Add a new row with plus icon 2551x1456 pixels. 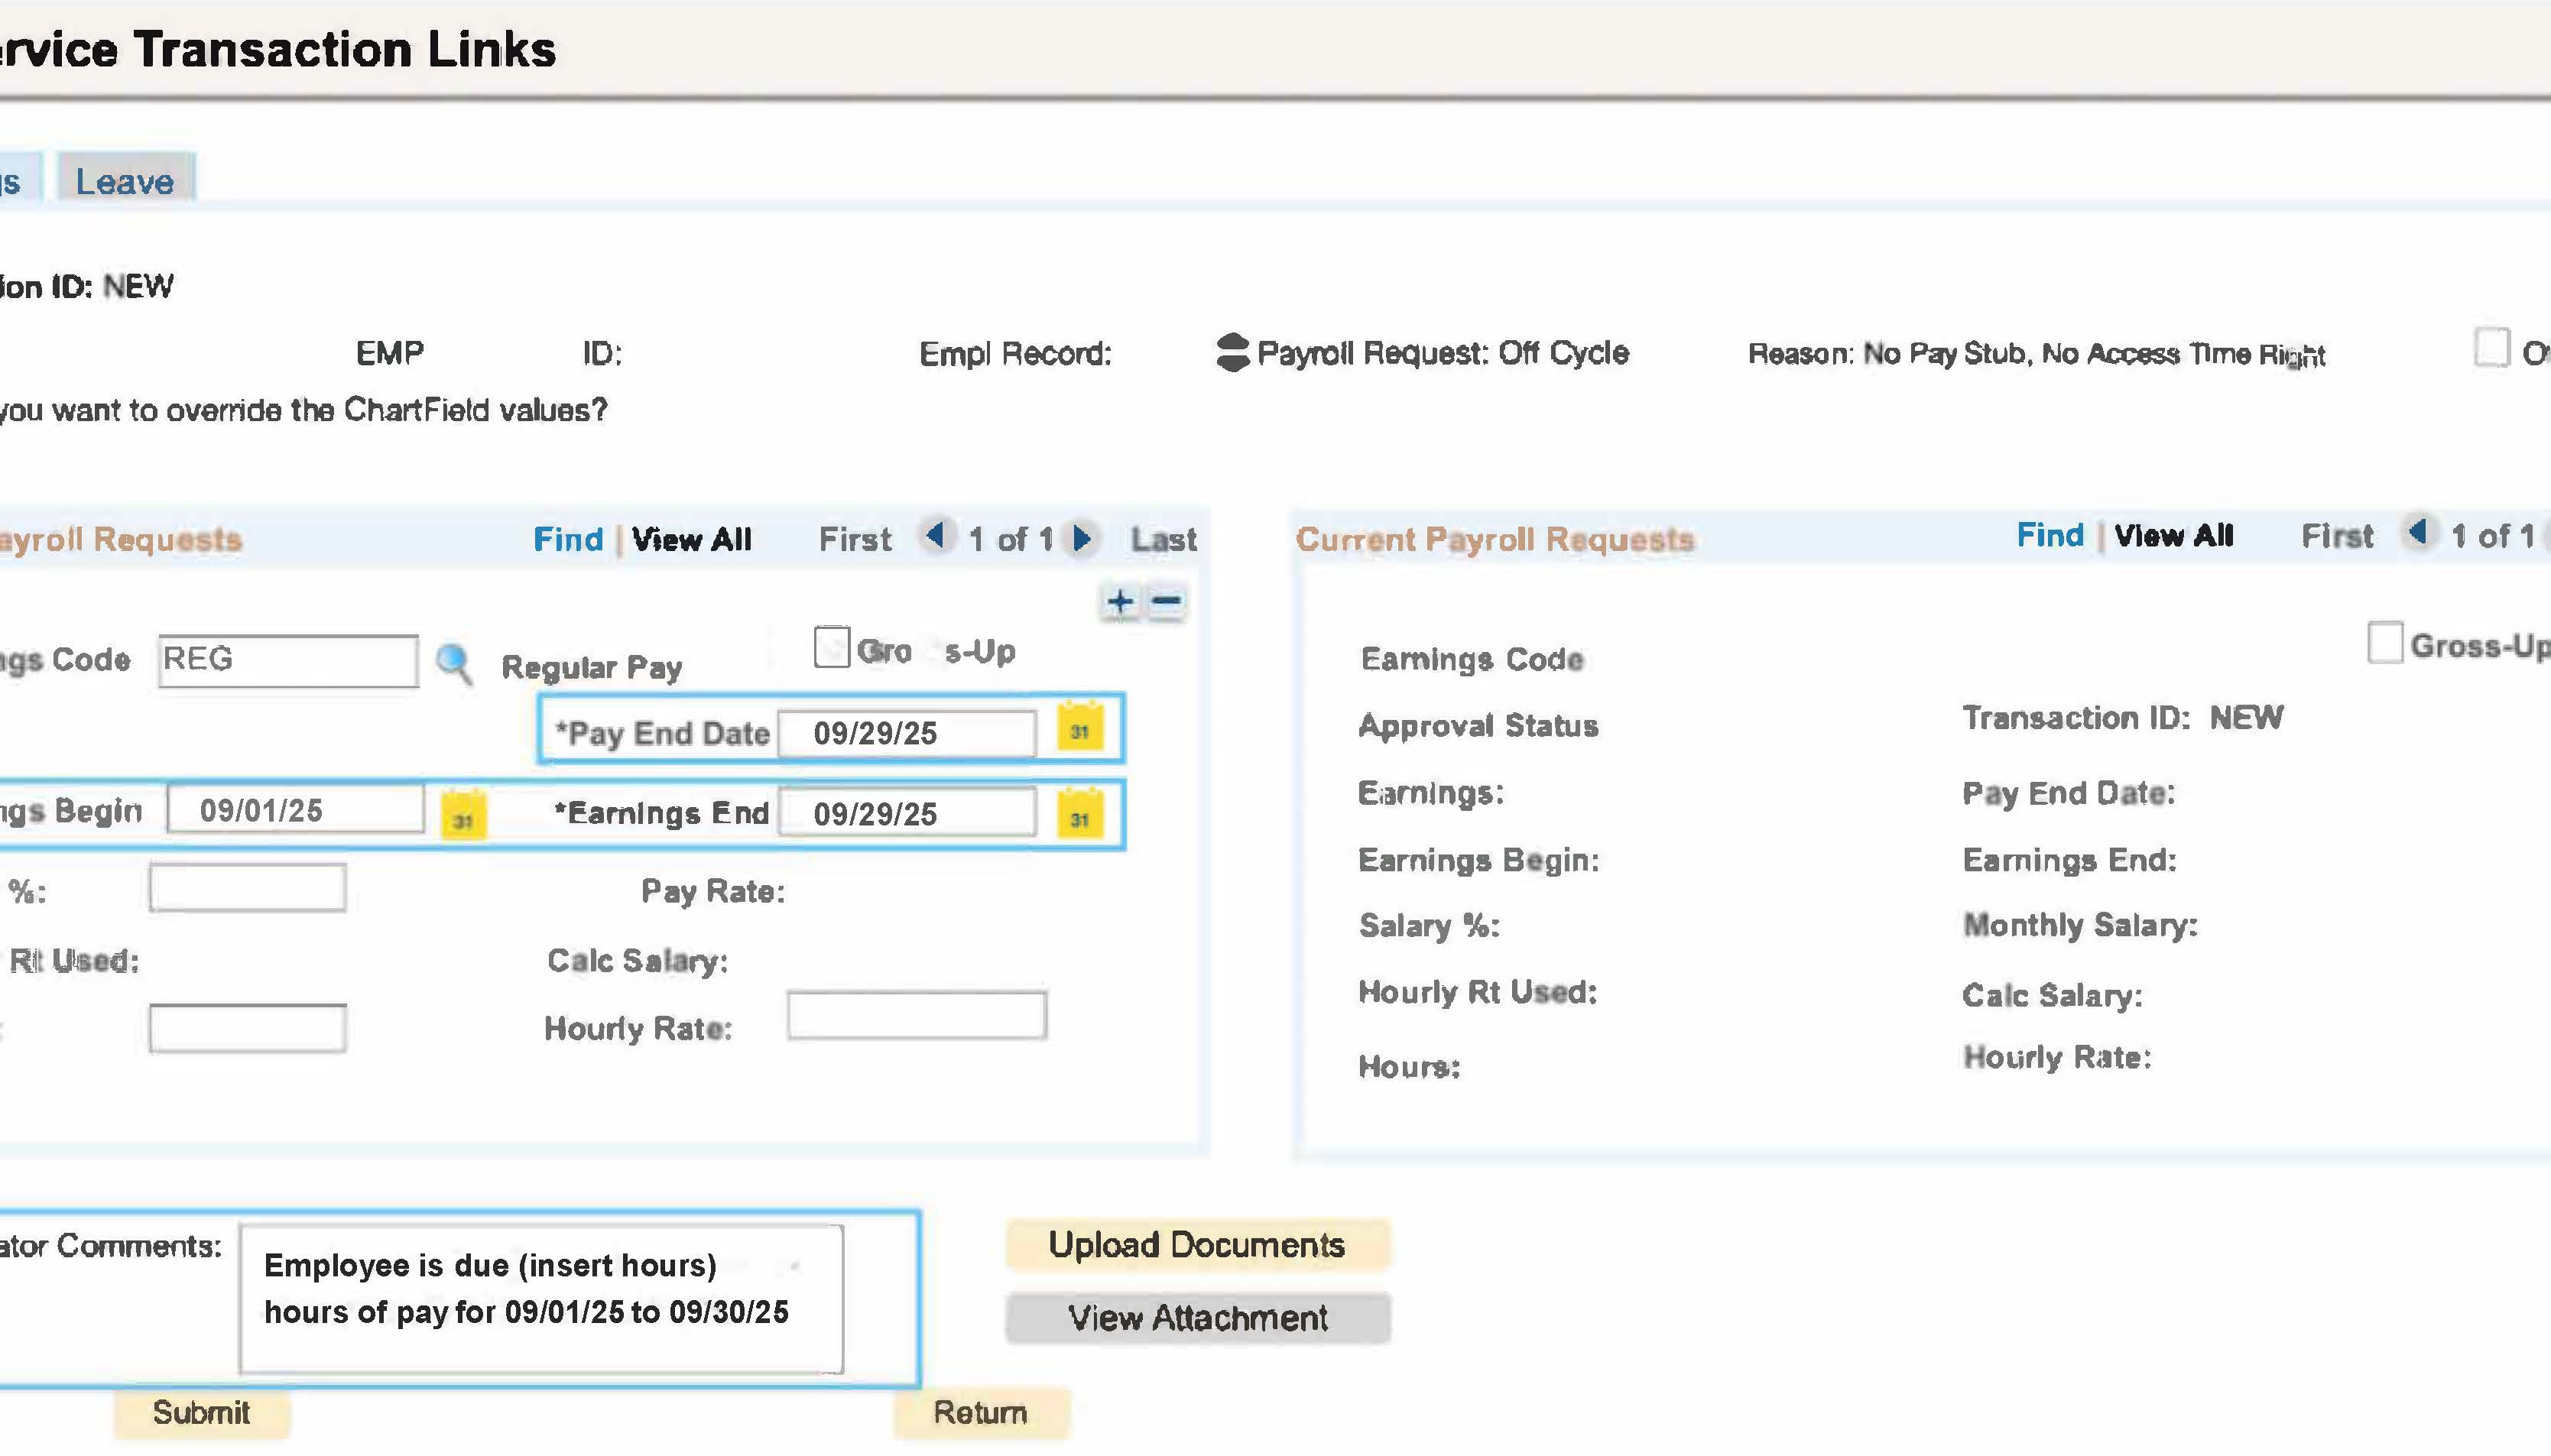pos(1120,602)
